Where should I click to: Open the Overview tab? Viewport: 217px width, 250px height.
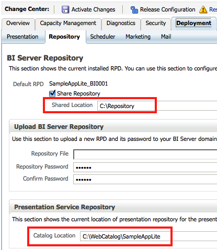[18, 23]
